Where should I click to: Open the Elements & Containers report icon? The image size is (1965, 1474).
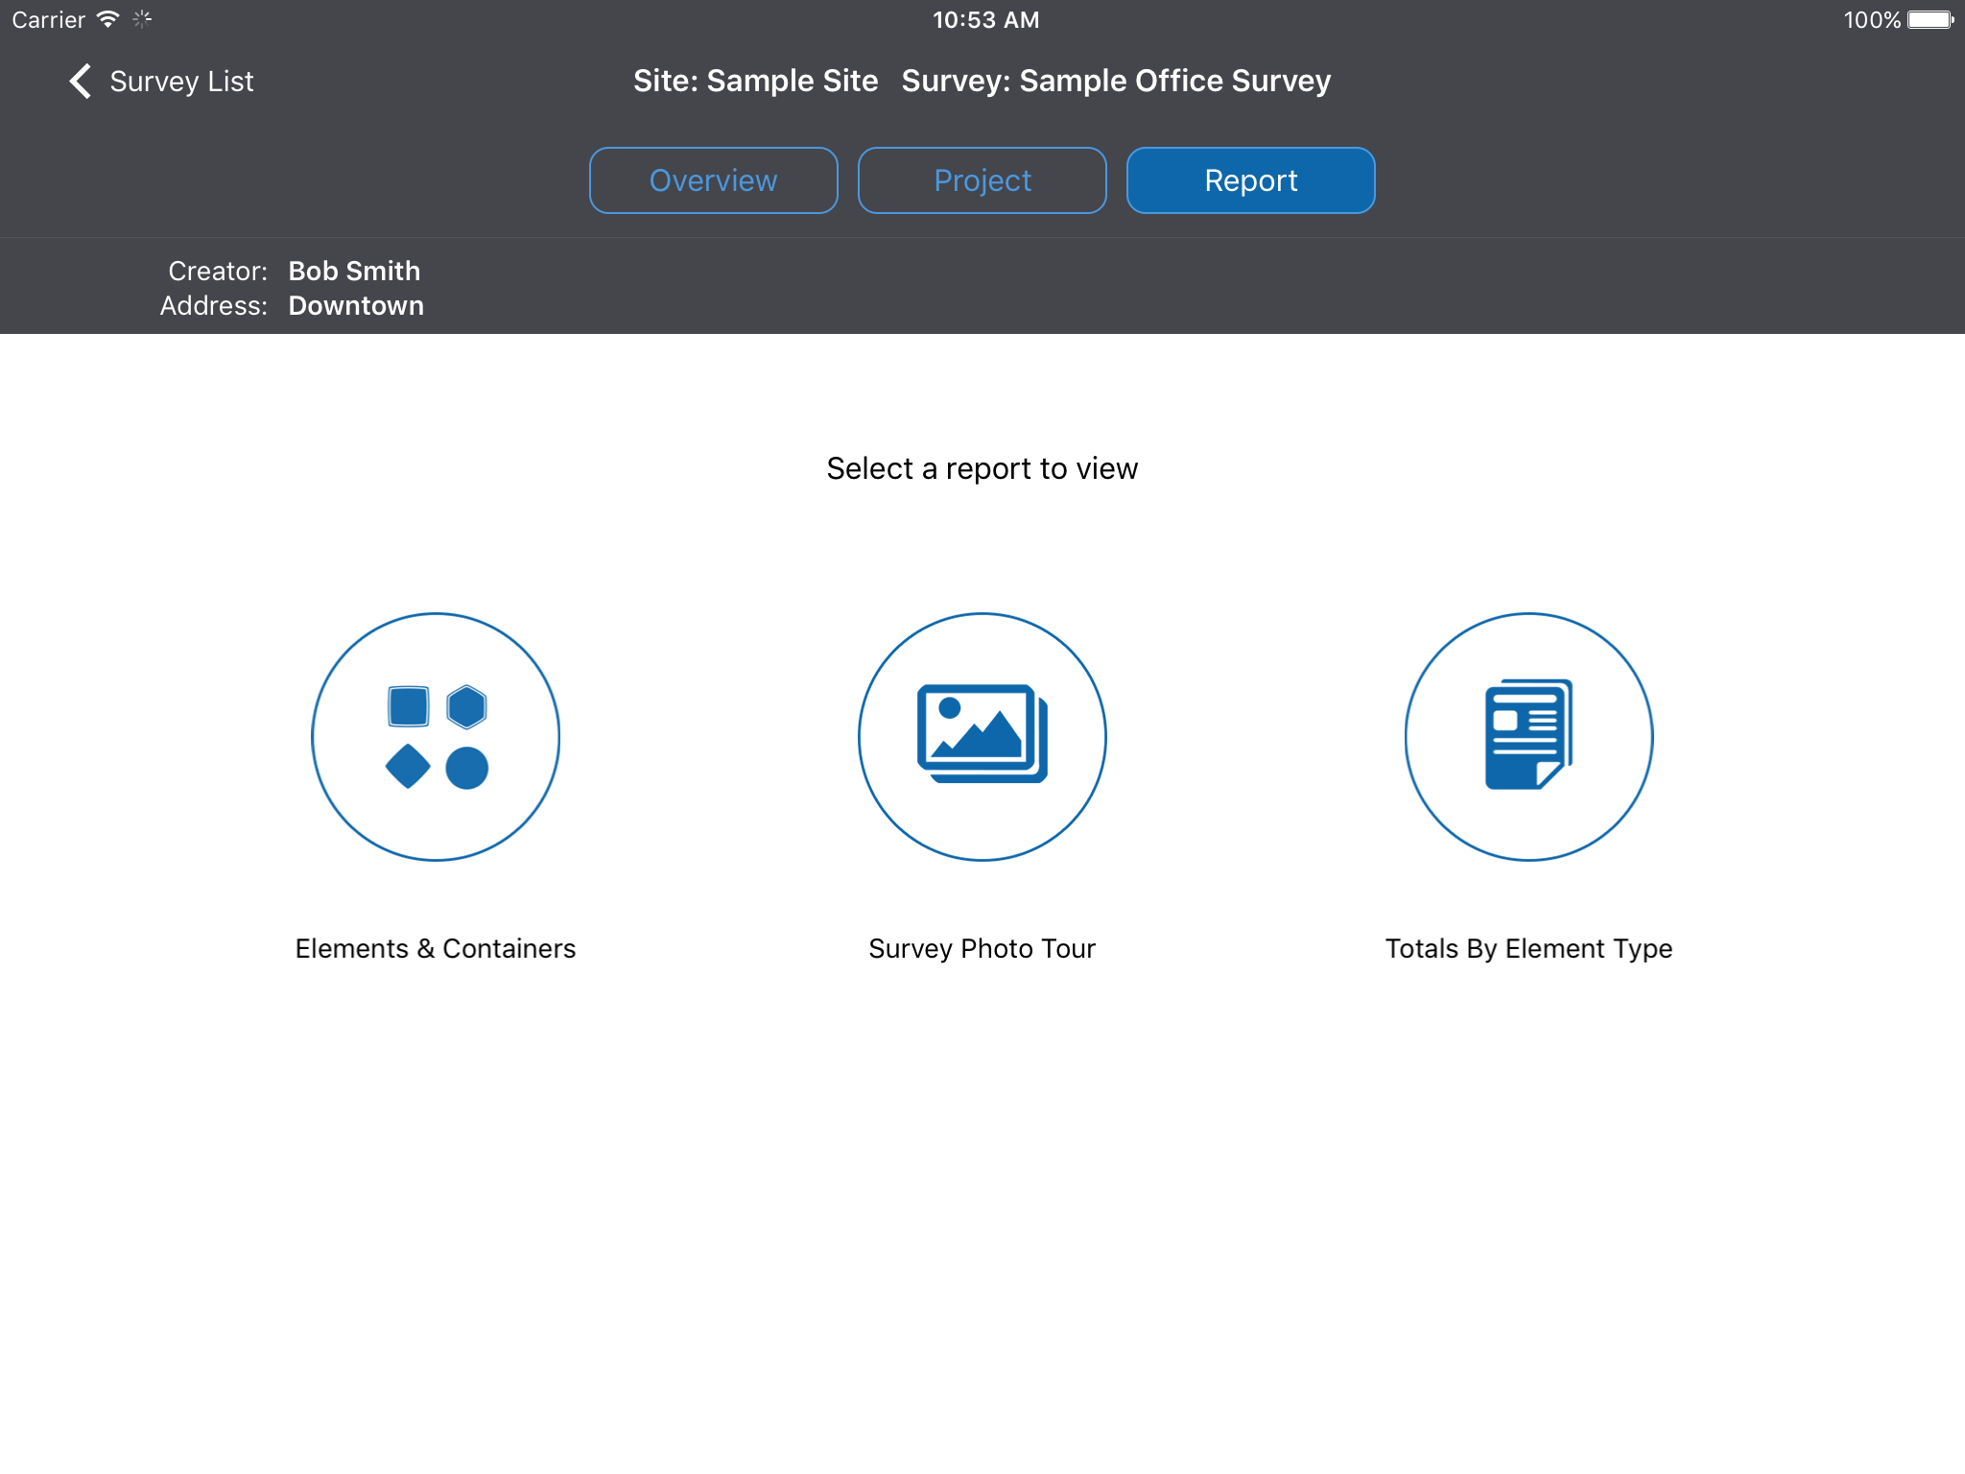click(436, 736)
